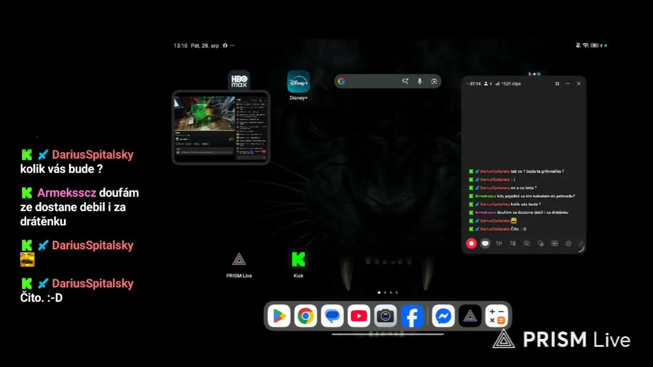Open the PRISM Live home screen app
653x367 pixels.
[239, 259]
